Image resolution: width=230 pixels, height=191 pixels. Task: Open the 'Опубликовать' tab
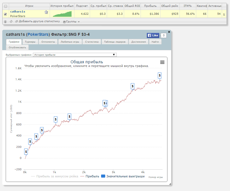pos(17,47)
